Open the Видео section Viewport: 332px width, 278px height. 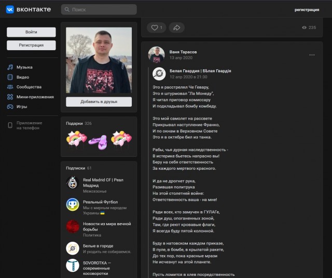coord(22,77)
